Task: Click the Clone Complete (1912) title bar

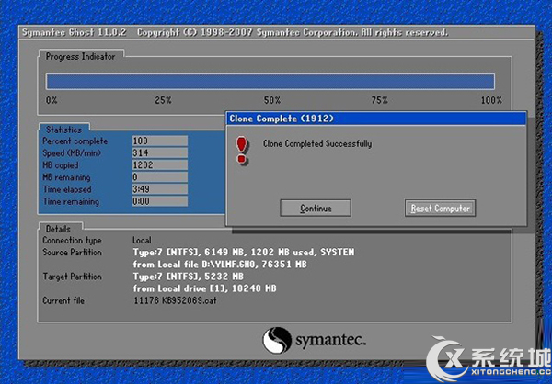Action: click(x=376, y=119)
